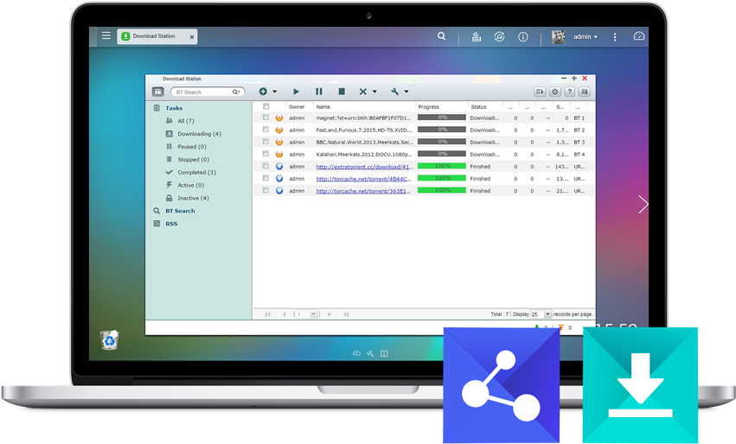Click in the BT Search field
The image size is (736, 444).
201,92
